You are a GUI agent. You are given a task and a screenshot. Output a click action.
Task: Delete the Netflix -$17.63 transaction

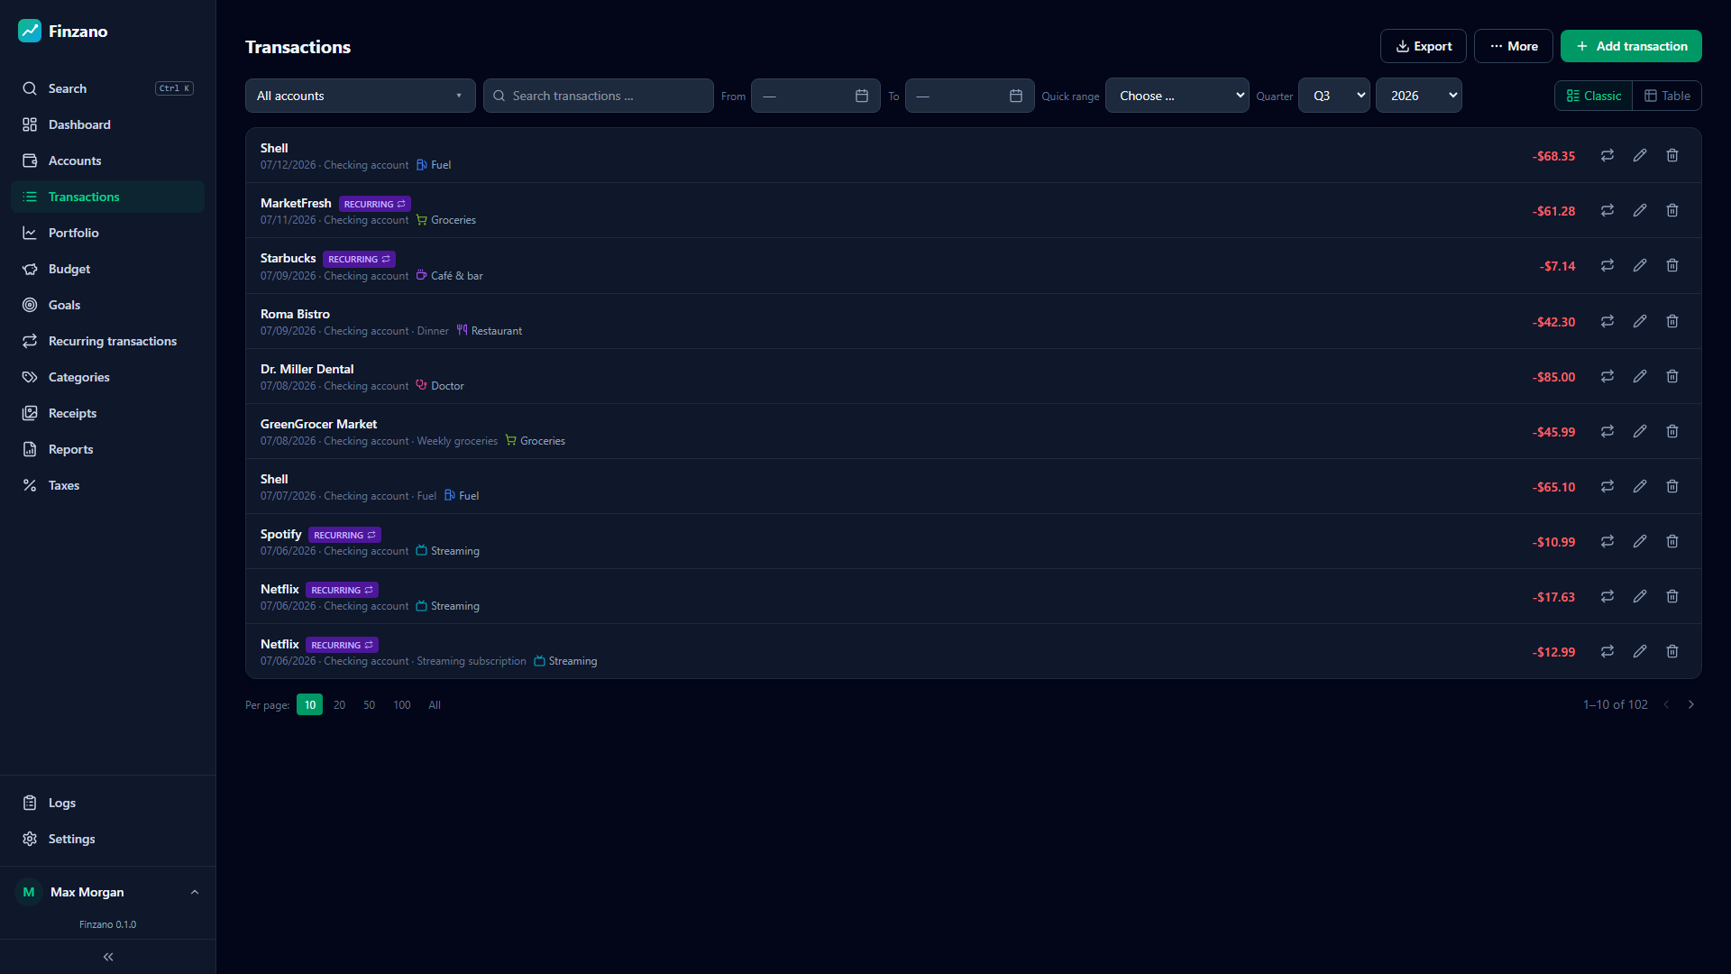click(1672, 596)
